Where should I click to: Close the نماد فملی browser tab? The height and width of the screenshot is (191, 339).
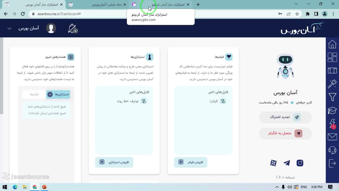coord(125,5)
